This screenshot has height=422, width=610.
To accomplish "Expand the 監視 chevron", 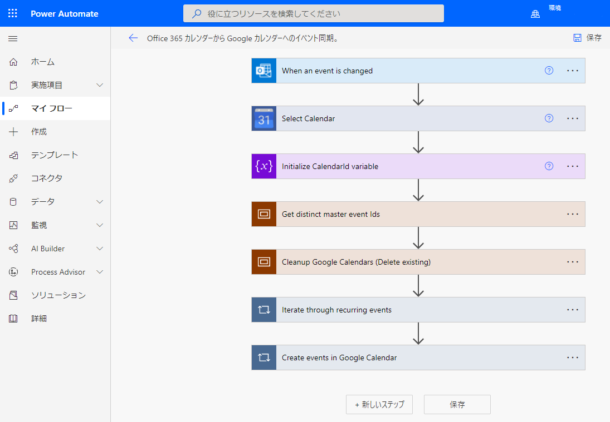I will tap(100, 225).
